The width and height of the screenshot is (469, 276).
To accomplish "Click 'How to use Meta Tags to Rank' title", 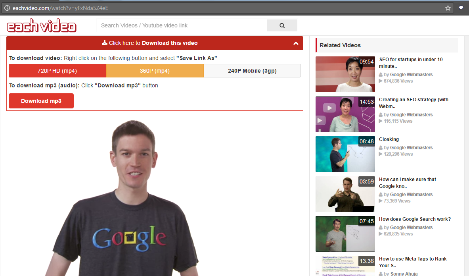I will click(x=413, y=262).
